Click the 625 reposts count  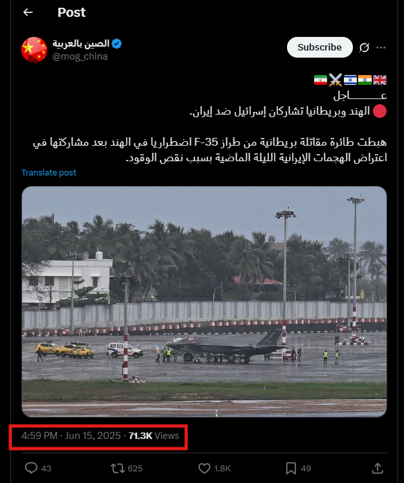[x=135, y=469]
